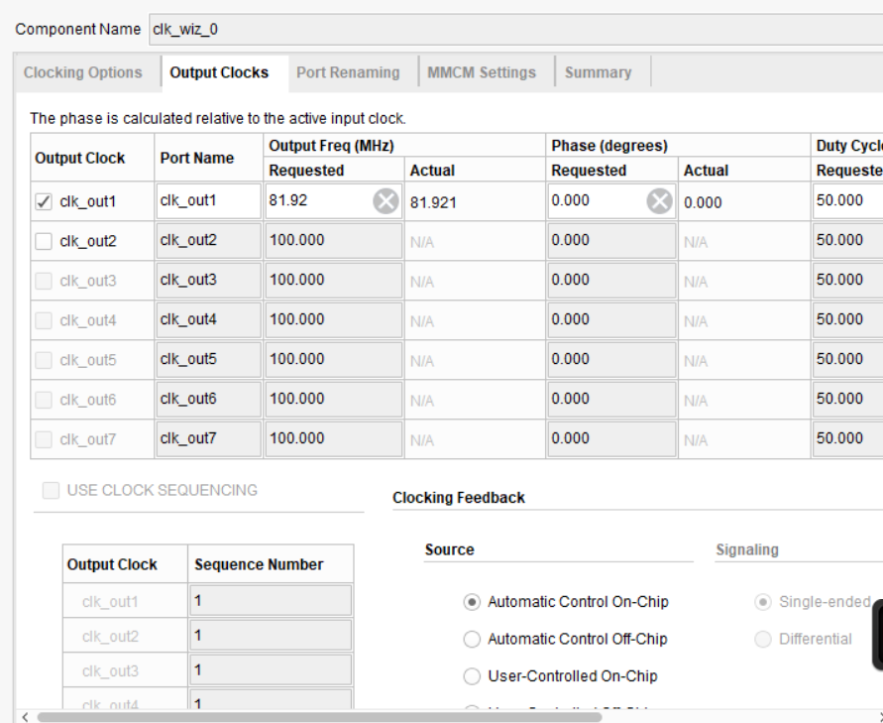Click the clk_out2 port name field
The height and width of the screenshot is (723, 883).
208,241
